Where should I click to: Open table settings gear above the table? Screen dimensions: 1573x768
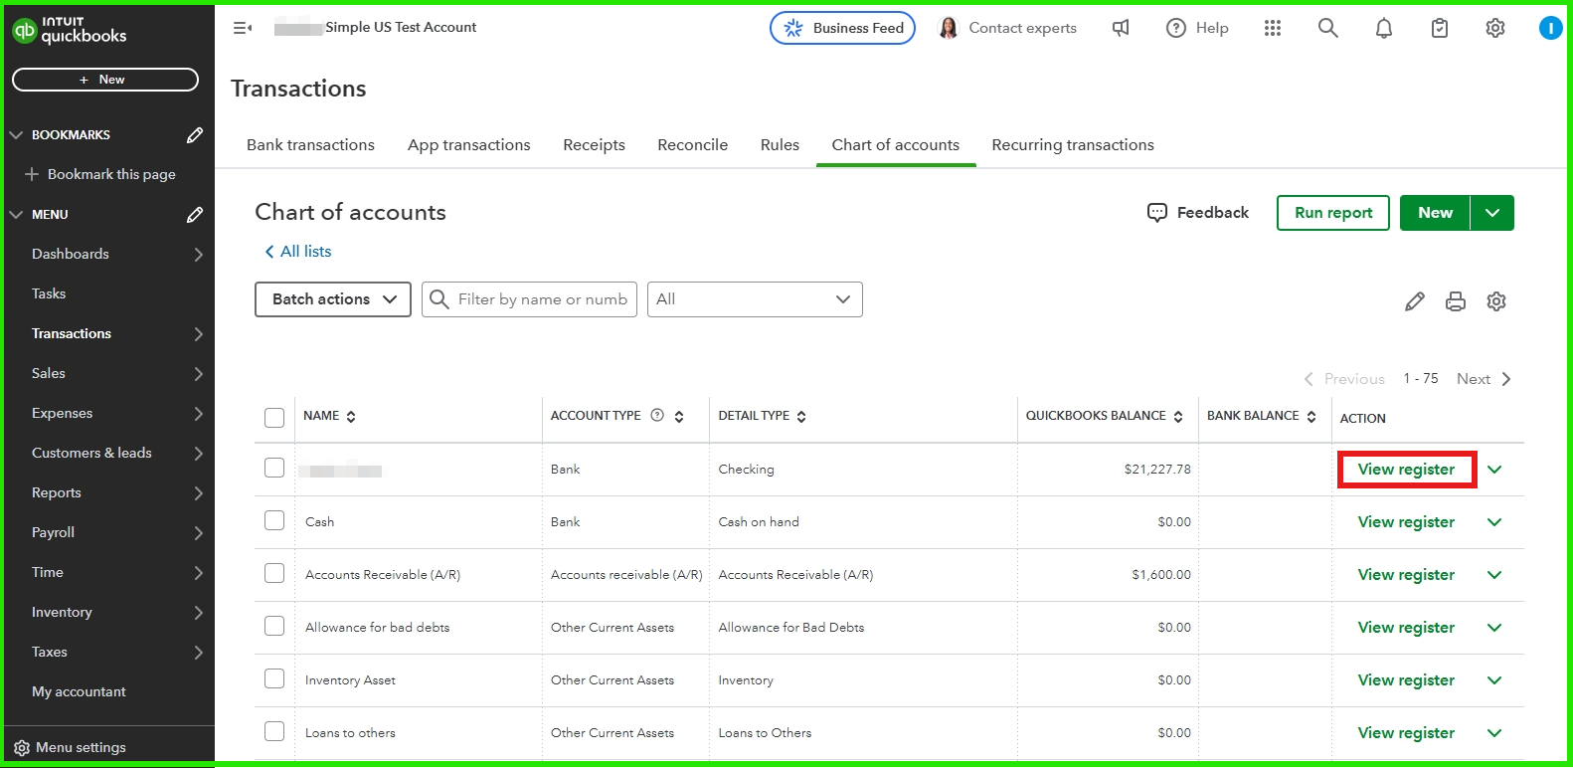coord(1496,301)
